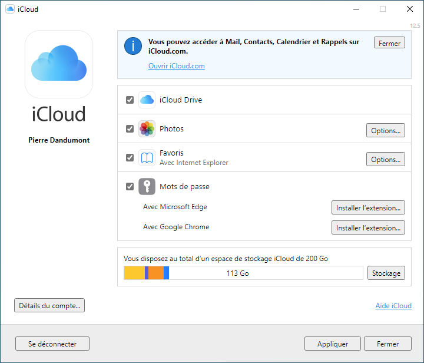The width and height of the screenshot is (424, 363).
Task: Click the large iCloud logo
Action: pyautogui.click(x=59, y=64)
